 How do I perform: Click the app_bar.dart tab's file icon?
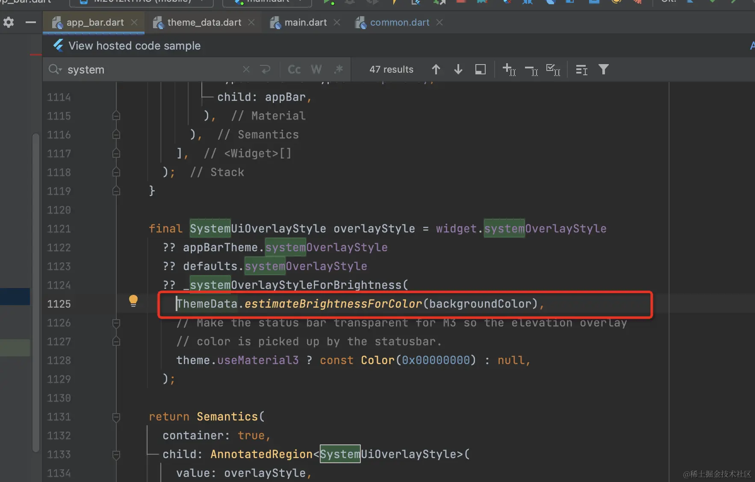point(58,23)
